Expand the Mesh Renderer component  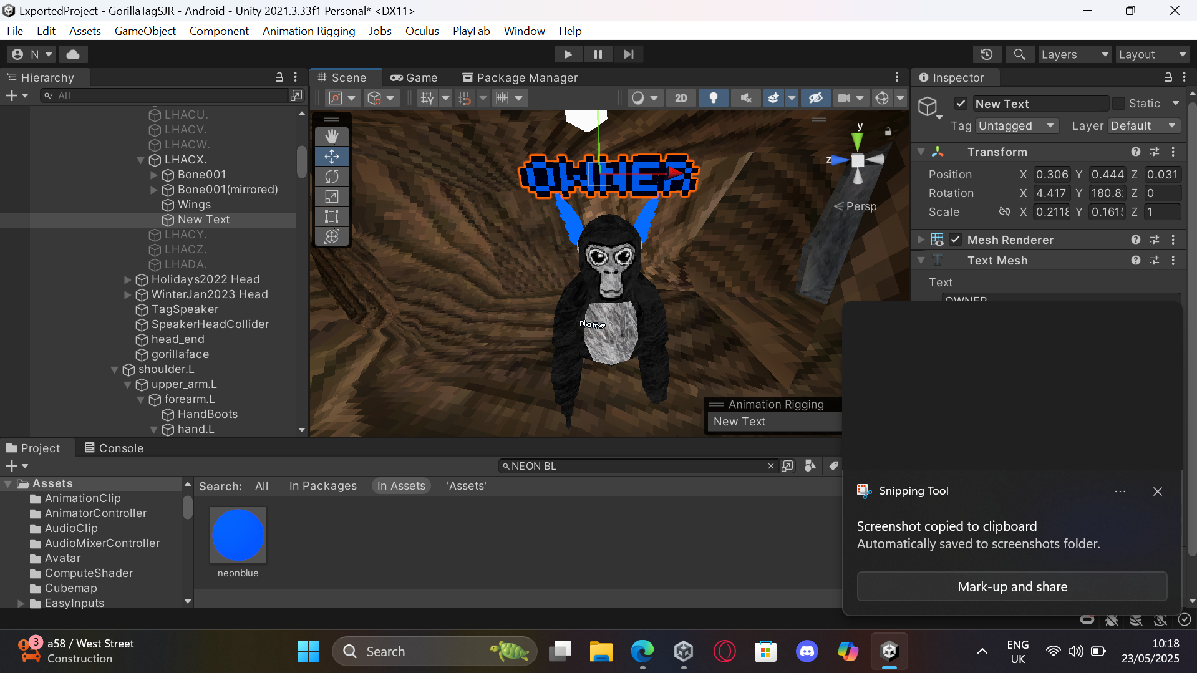tap(921, 240)
